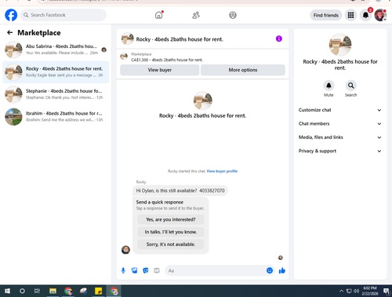Open the notifications bell in header

[365, 15]
